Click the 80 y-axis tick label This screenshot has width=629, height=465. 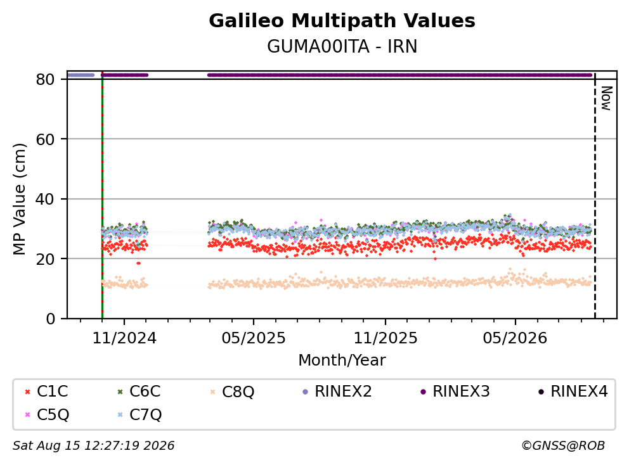pos(45,79)
